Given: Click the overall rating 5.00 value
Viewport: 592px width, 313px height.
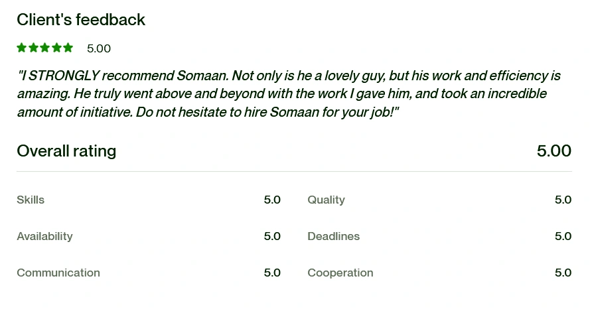Looking at the screenshot, I should [554, 151].
